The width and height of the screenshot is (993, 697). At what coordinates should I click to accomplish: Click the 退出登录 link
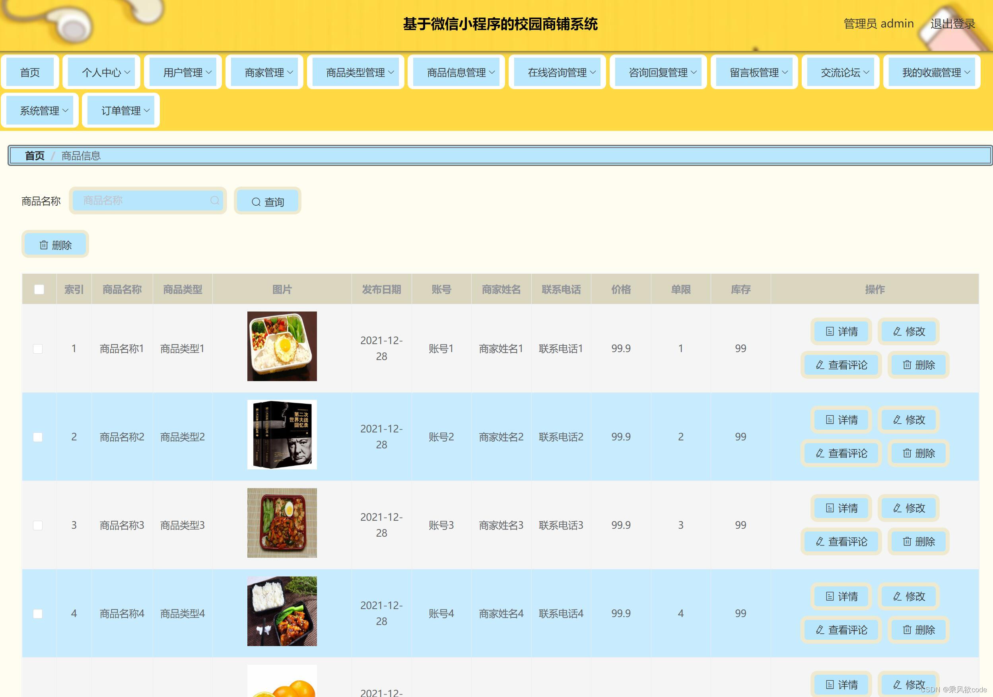pyautogui.click(x=952, y=24)
